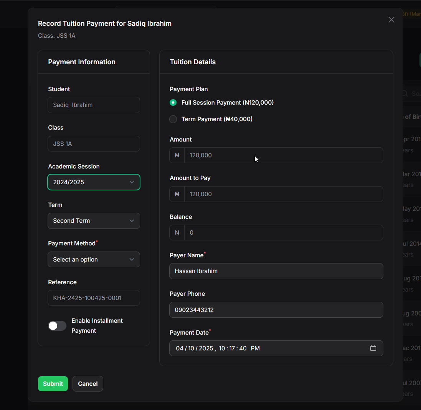
Task: Click the Reference number field
Action: (x=94, y=298)
